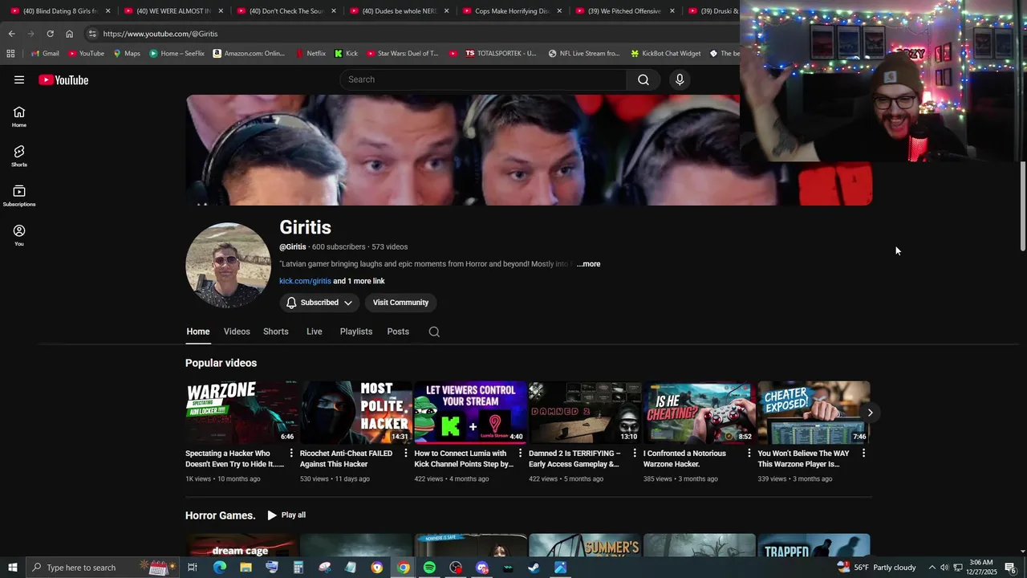The image size is (1027, 578).
Task: Open the YouTube hamburger guide menu
Action: tap(19, 79)
